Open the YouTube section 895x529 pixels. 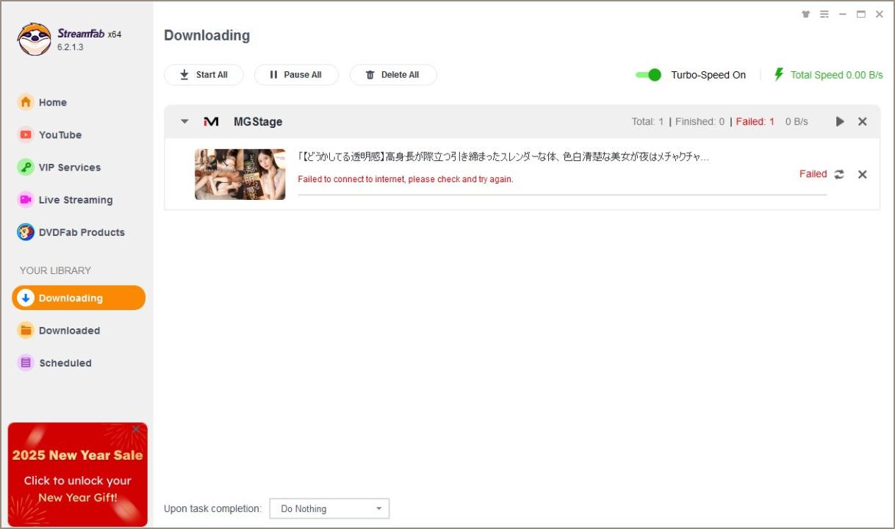50,134
